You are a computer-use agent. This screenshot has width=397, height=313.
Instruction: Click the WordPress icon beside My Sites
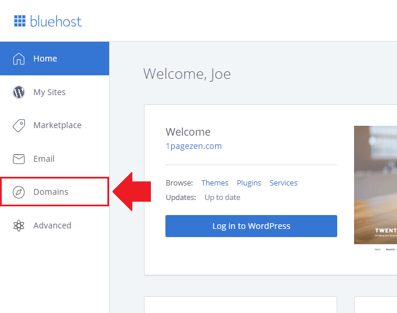click(x=19, y=92)
